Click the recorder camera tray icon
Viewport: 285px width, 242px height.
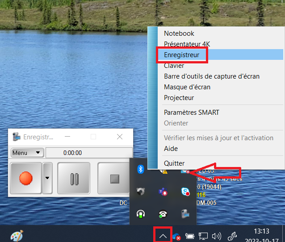184,214
